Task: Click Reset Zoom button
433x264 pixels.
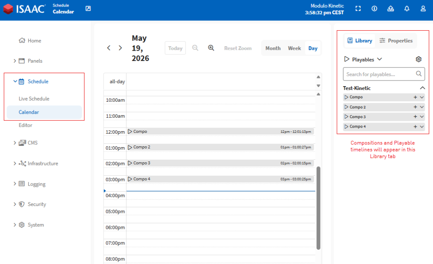Action: coord(238,48)
